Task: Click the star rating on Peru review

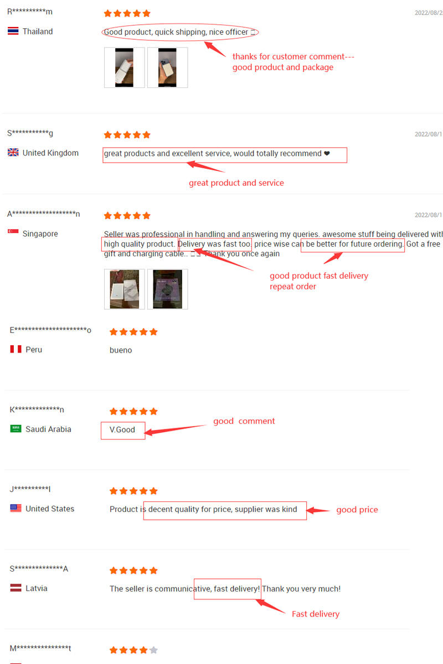Action: (x=133, y=332)
